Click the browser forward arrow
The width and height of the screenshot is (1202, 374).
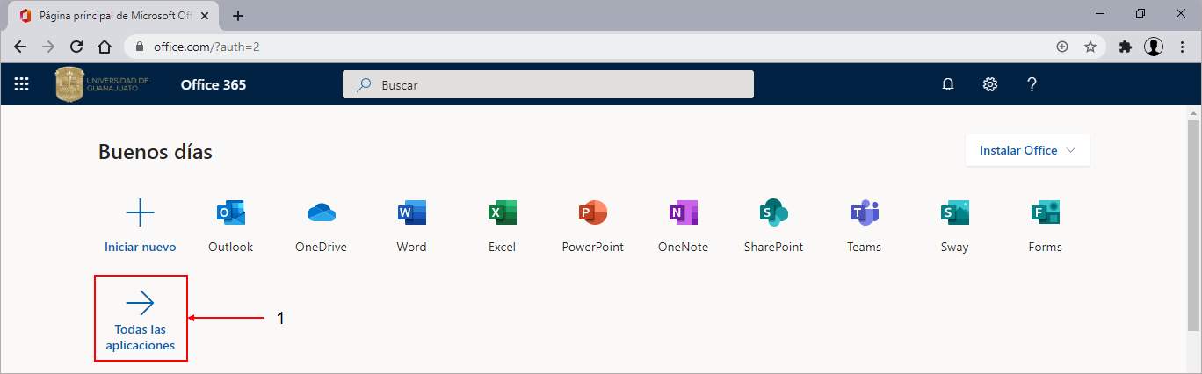click(x=48, y=47)
